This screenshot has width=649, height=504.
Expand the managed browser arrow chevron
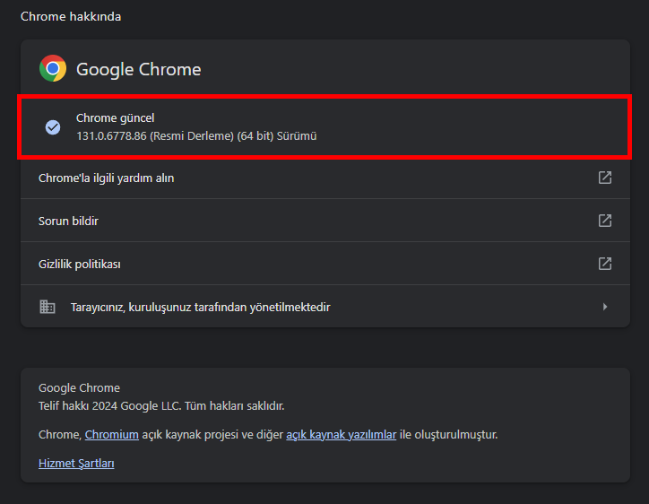[605, 307]
